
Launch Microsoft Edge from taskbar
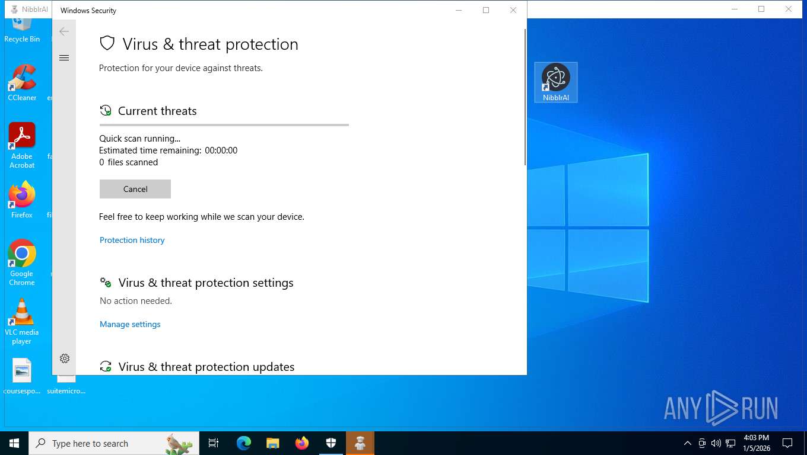[244, 443]
